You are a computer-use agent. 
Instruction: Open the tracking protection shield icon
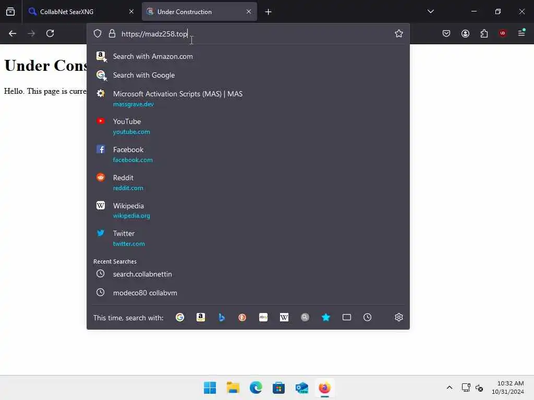pos(98,33)
